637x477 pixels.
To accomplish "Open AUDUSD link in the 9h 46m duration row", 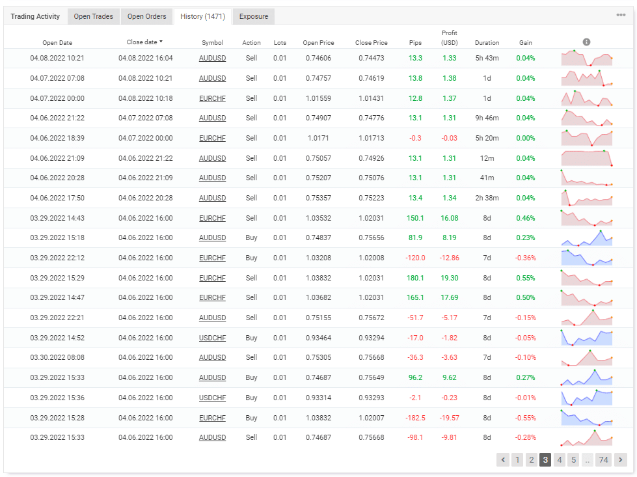I will tap(213, 118).
